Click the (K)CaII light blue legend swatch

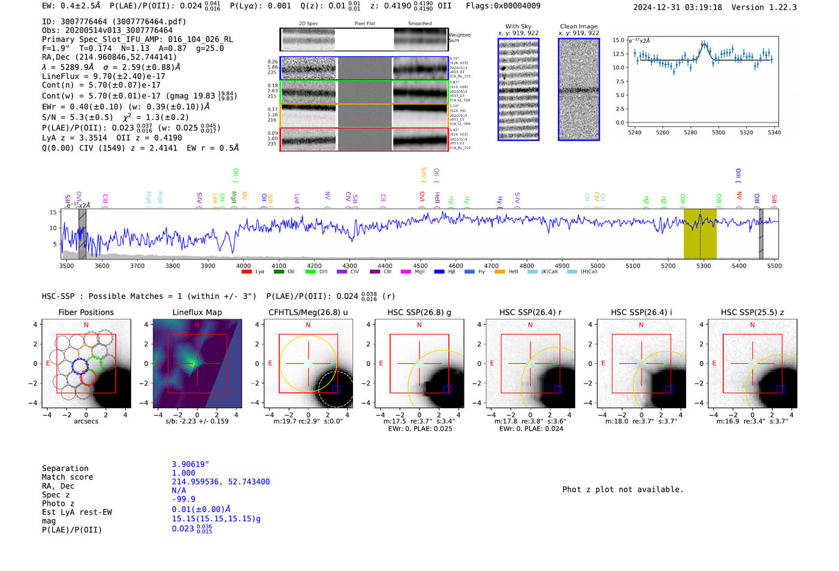[x=532, y=272]
